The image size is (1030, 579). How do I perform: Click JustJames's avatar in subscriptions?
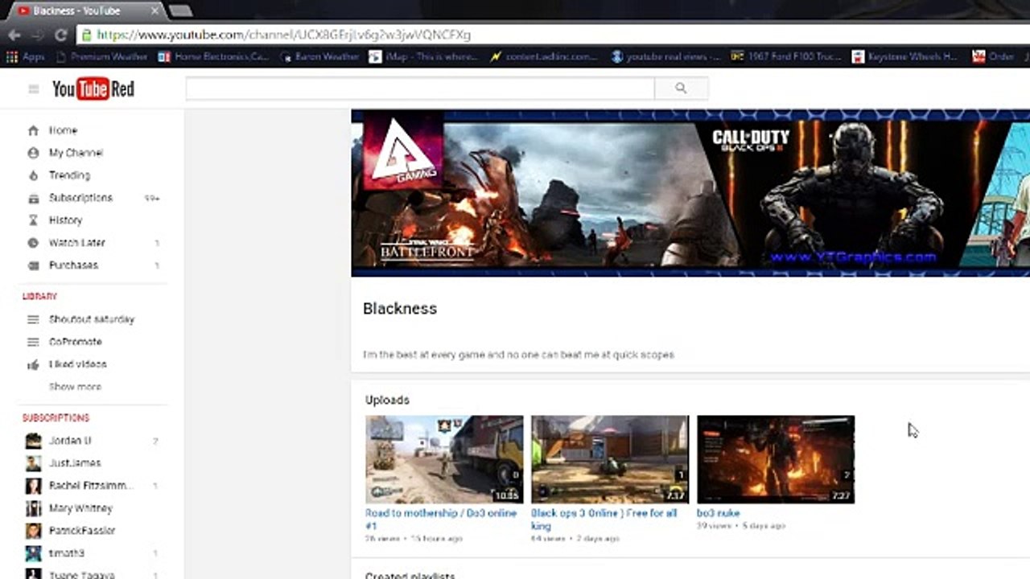point(33,463)
